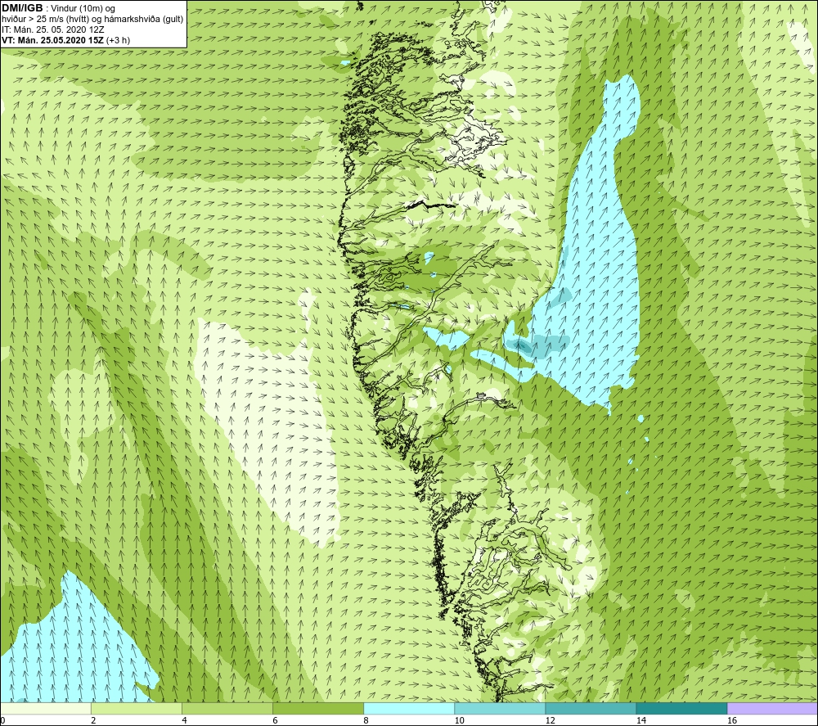Click the 12-14 m/s teal legend swatch
The height and width of the screenshot is (726, 818).
(x=590, y=708)
